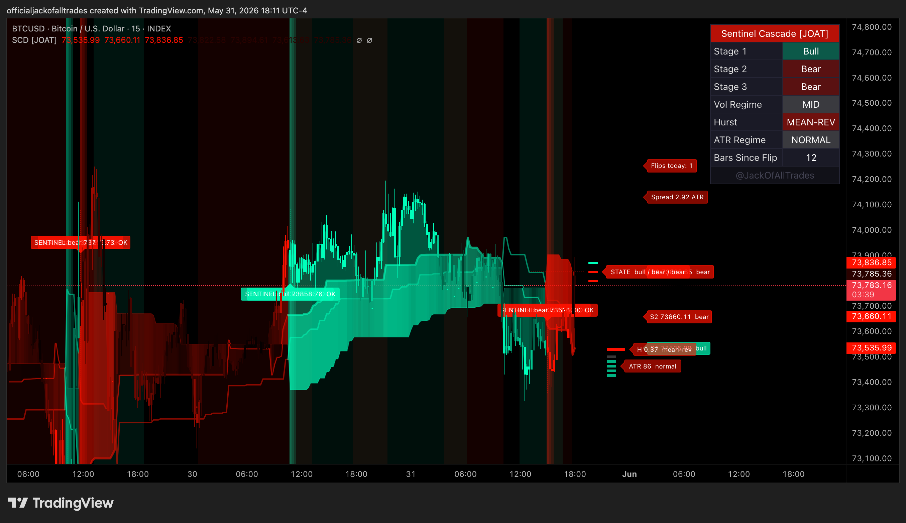The image size is (906, 523).
Task: Click indicator value 73,660.11 in legend
Action: coord(122,40)
